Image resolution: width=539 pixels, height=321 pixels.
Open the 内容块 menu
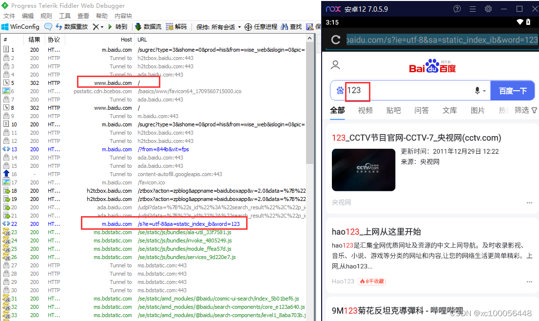[123, 16]
